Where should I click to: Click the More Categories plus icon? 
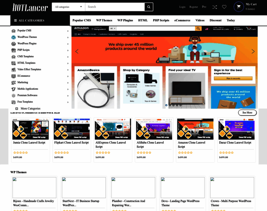click(17, 109)
